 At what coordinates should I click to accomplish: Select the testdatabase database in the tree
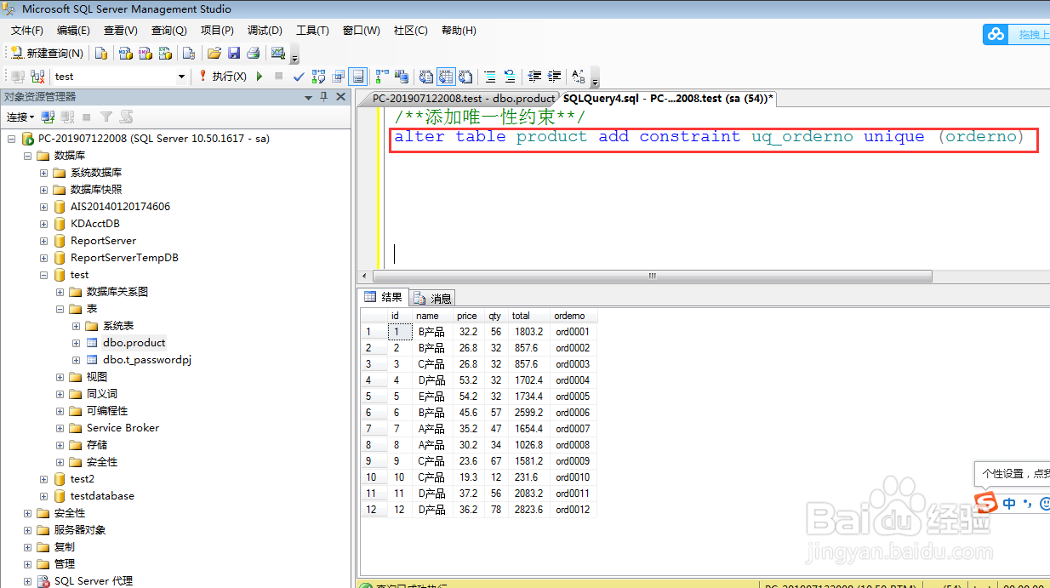102,496
